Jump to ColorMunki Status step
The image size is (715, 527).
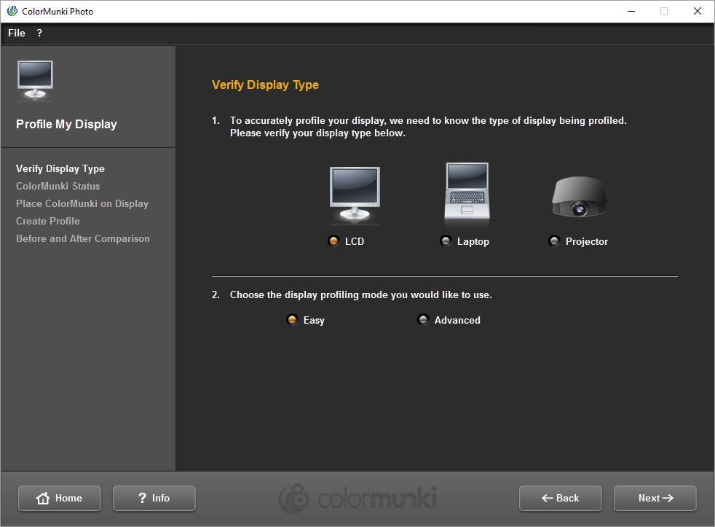58,186
